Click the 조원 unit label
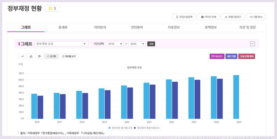 [21, 64]
